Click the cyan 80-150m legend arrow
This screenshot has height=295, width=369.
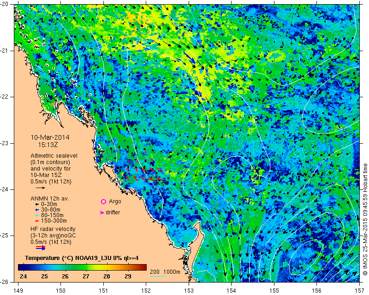coord(37,215)
